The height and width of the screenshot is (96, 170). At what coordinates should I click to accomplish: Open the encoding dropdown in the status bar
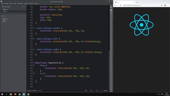(x=91, y=91)
